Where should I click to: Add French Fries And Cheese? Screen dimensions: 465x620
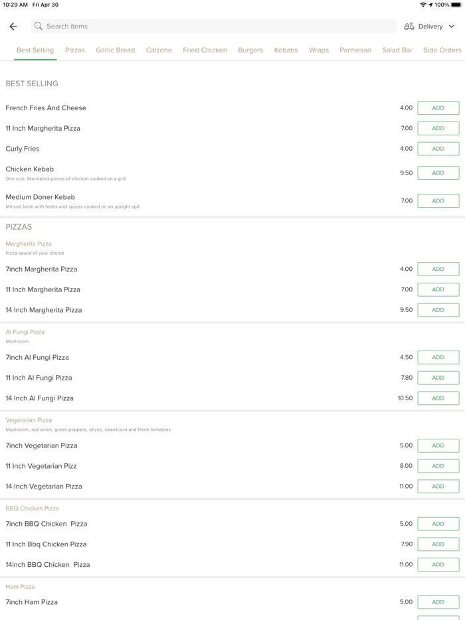click(x=438, y=108)
